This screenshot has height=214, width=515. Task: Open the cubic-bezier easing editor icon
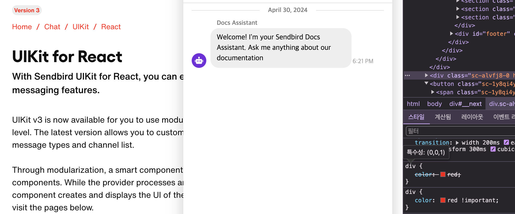(x=493, y=149)
